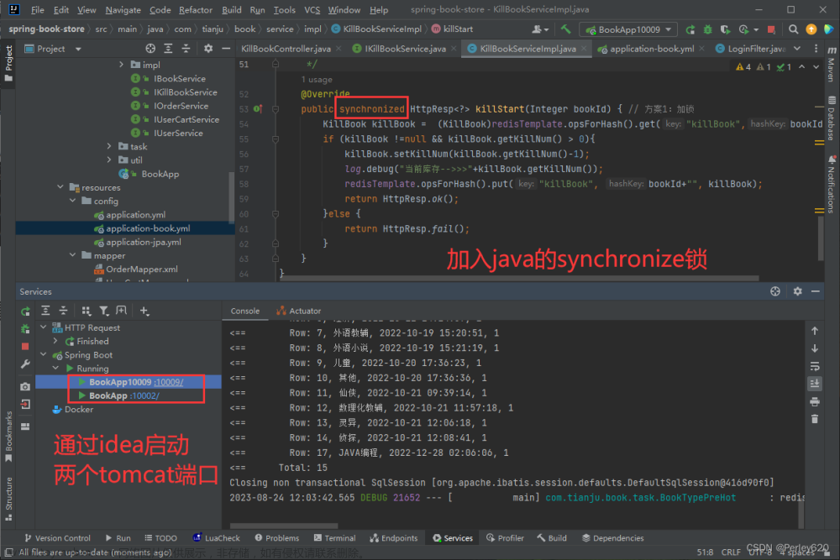
Task: Open the VCS menu
Action: tap(312, 9)
